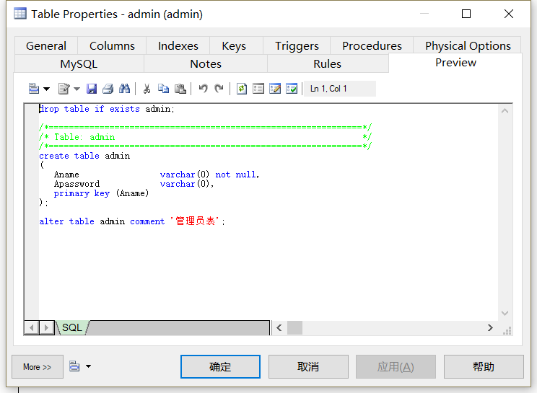Expand the bottom menu dropdown arrow
This screenshot has width=537, height=393.
(x=88, y=366)
